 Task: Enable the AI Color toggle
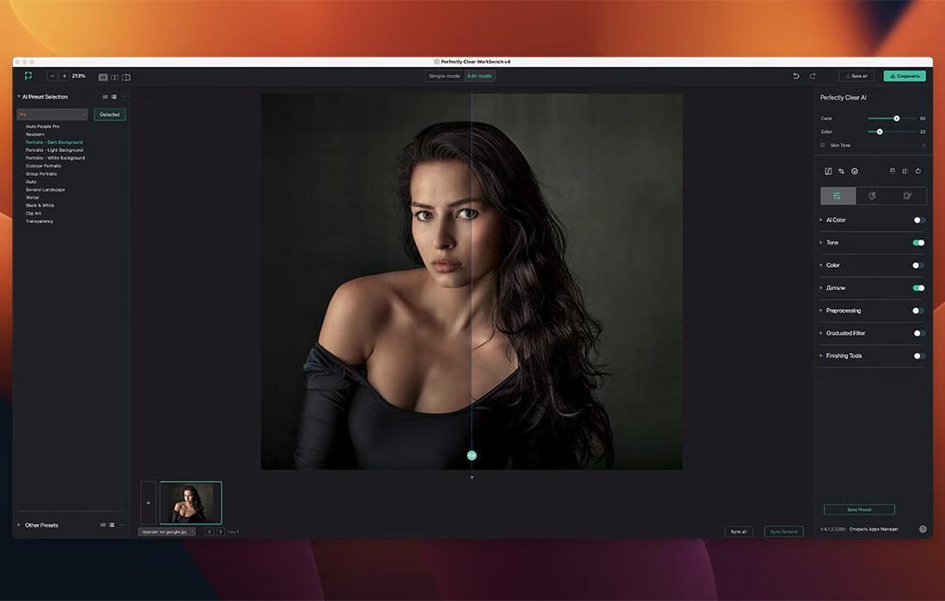(918, 221)
